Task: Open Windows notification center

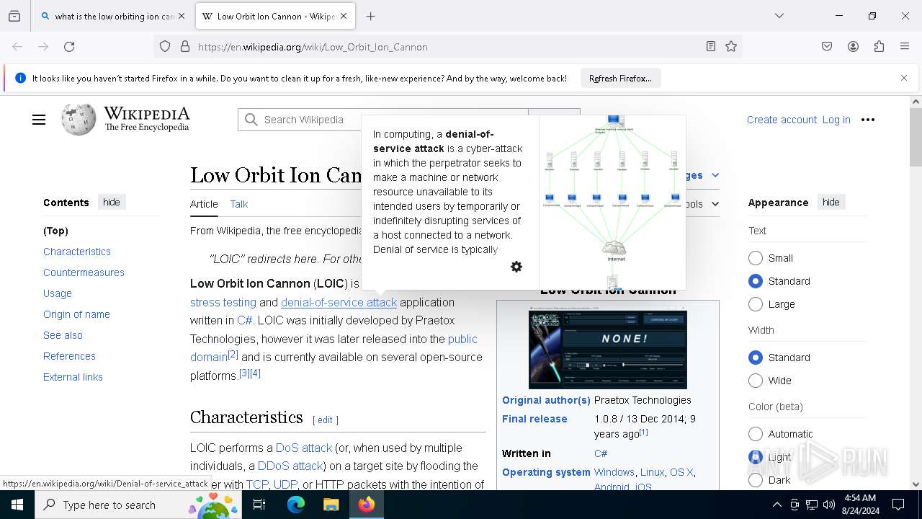Action: tap(898, 505)
